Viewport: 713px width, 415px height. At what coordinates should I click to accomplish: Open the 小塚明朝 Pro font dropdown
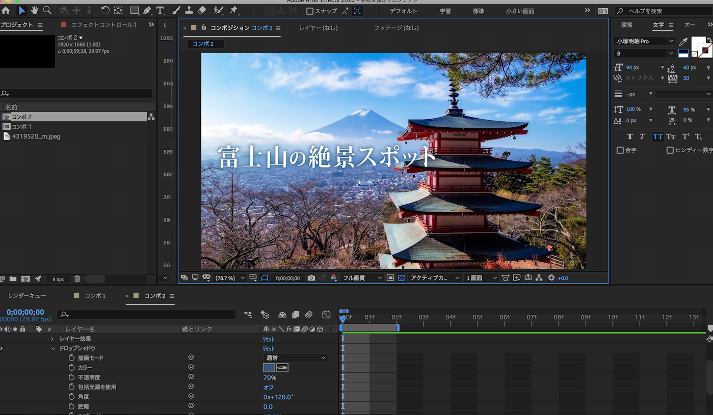pos(645,41)
